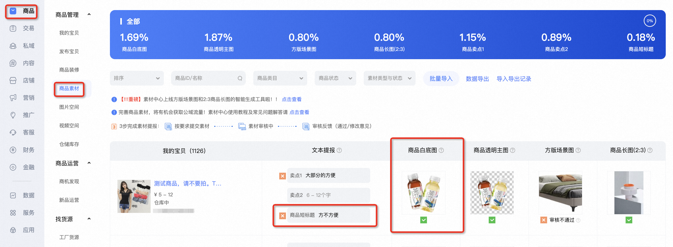Open the 商品类目 dropdown

coord(280,78)
